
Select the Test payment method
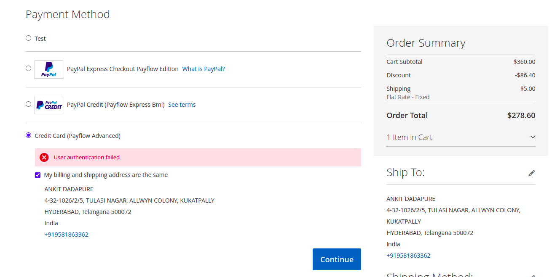pos(28,38)
